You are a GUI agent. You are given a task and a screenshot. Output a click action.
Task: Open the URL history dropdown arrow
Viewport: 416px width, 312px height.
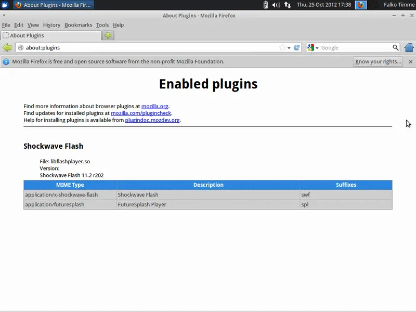[289, 48]
